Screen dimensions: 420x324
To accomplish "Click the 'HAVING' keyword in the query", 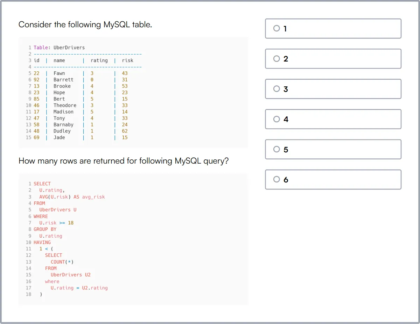I will pos(42,242).
